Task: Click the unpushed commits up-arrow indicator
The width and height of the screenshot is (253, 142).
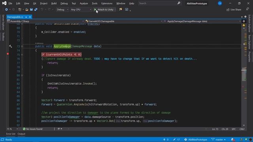Action: click(166, 140)
